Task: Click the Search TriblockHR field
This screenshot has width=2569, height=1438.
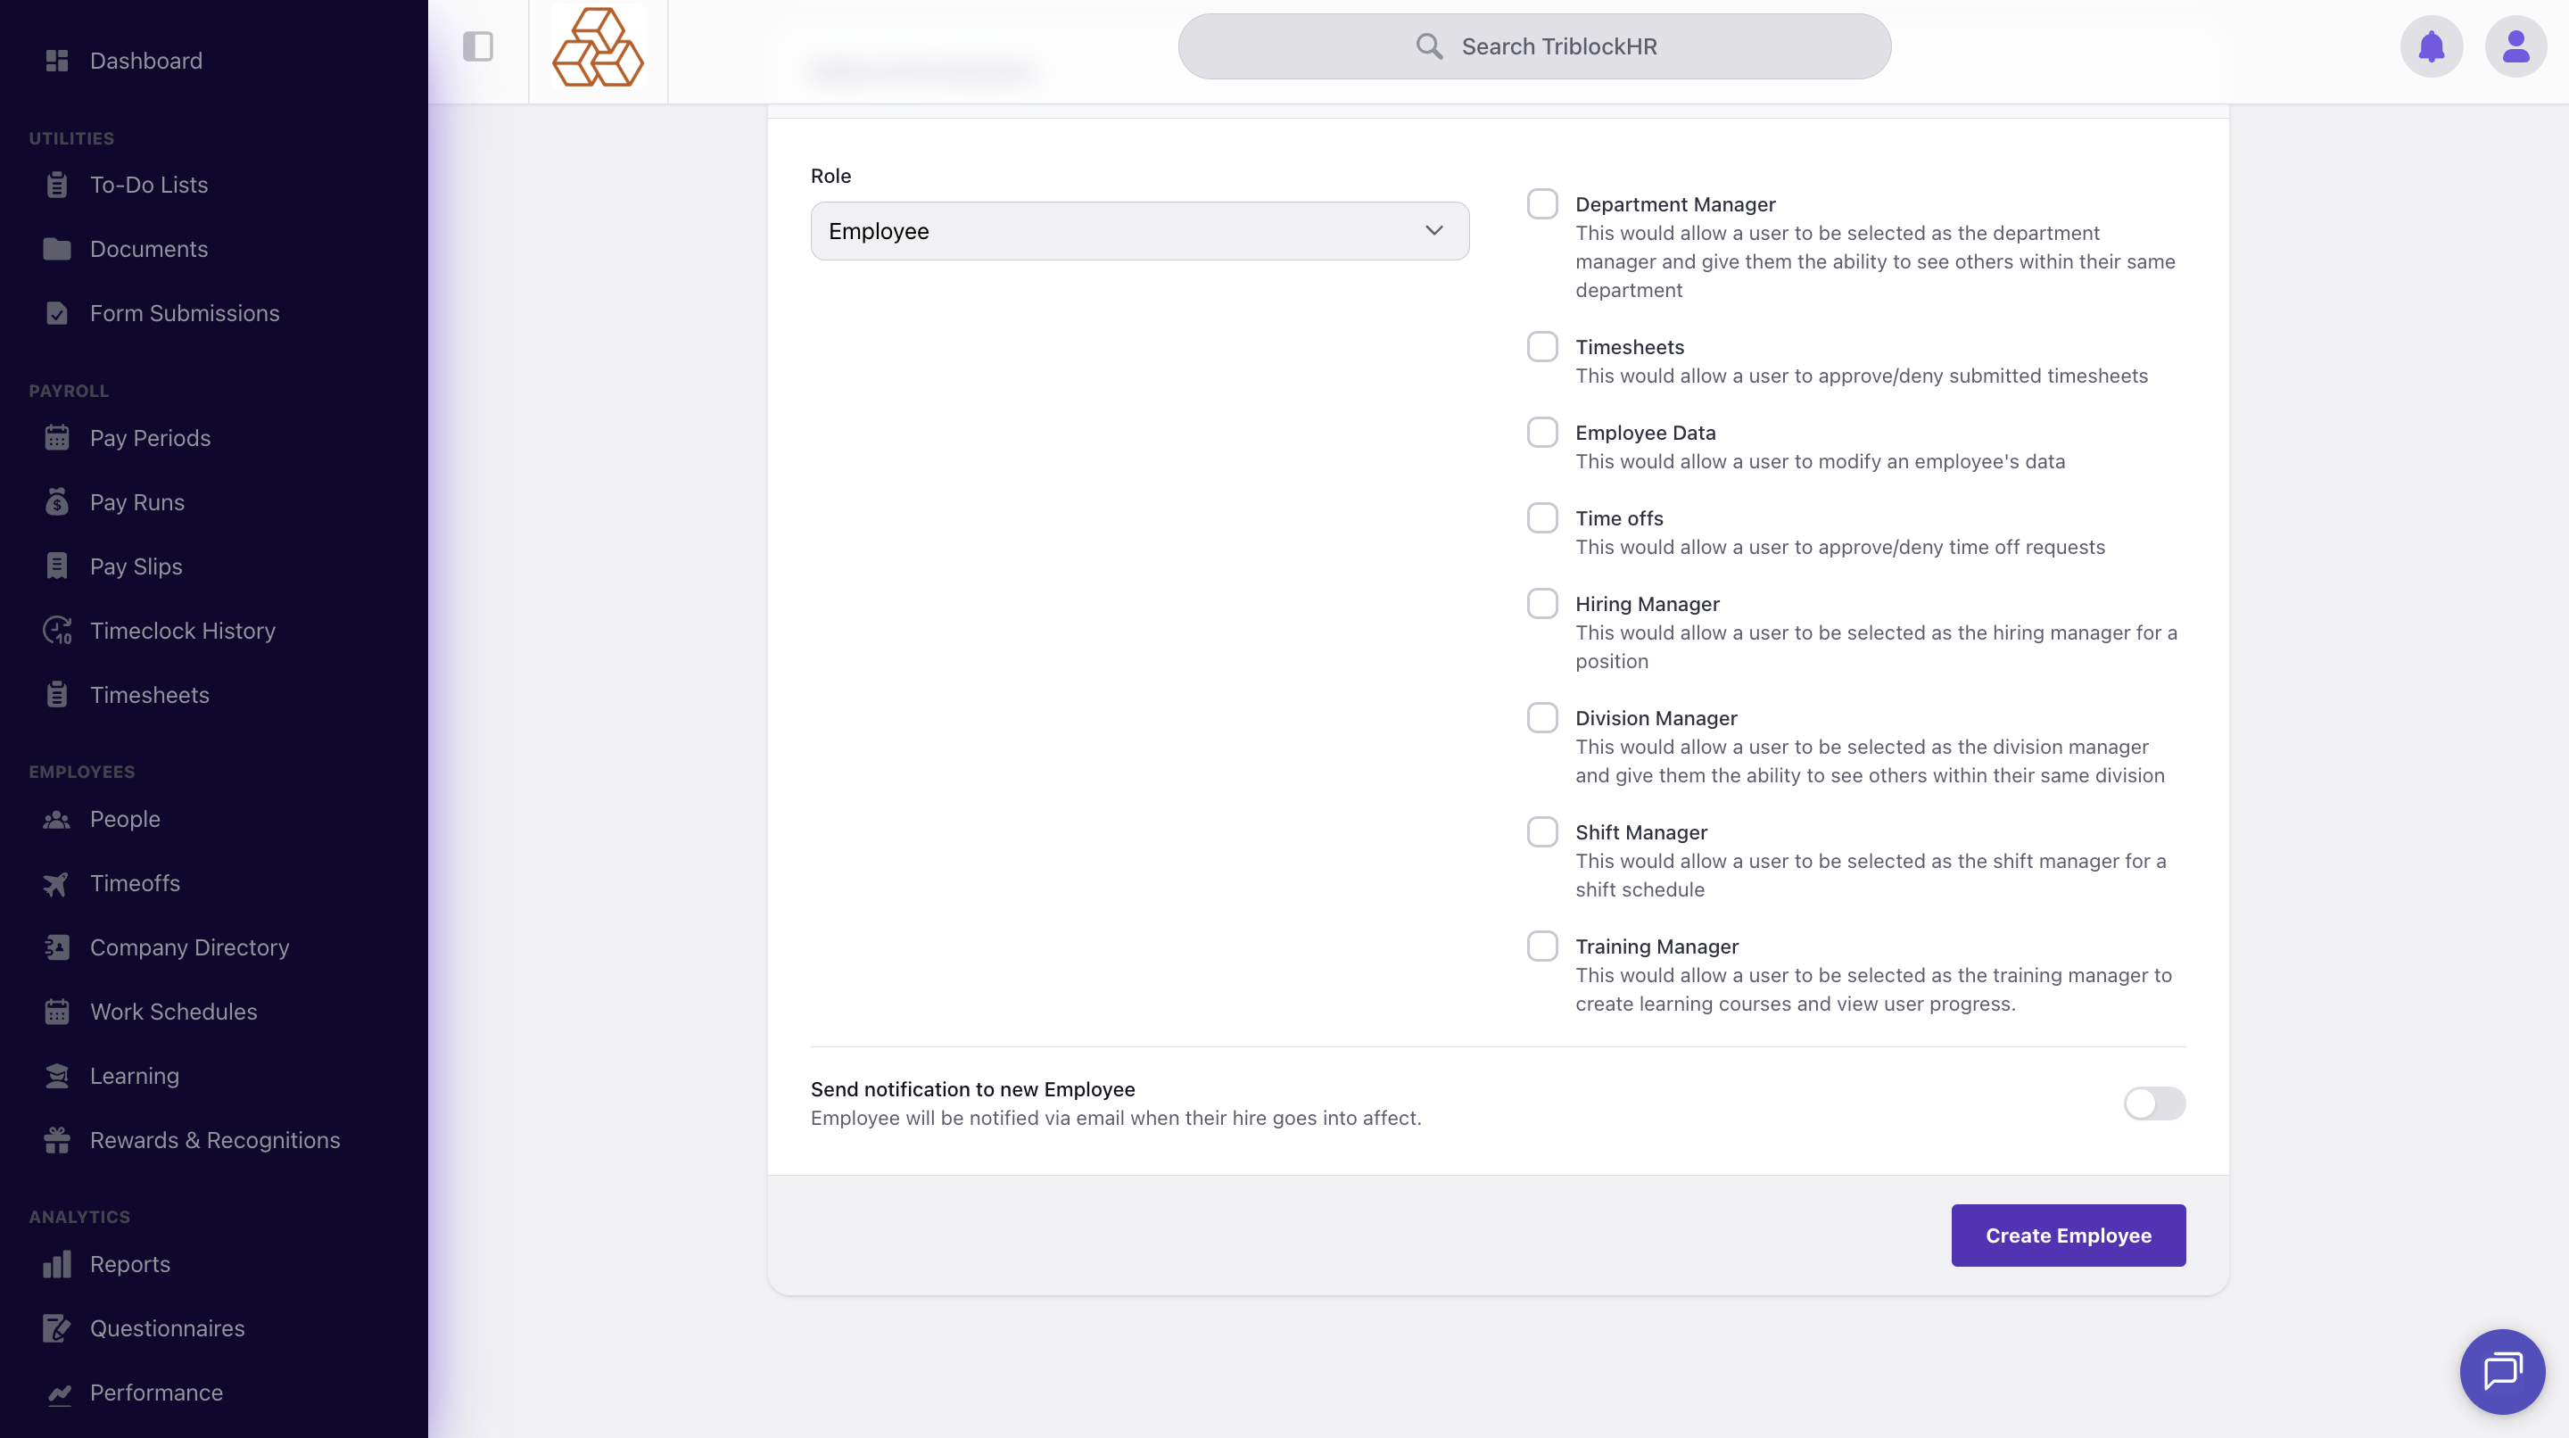Action: (1534, 47)
